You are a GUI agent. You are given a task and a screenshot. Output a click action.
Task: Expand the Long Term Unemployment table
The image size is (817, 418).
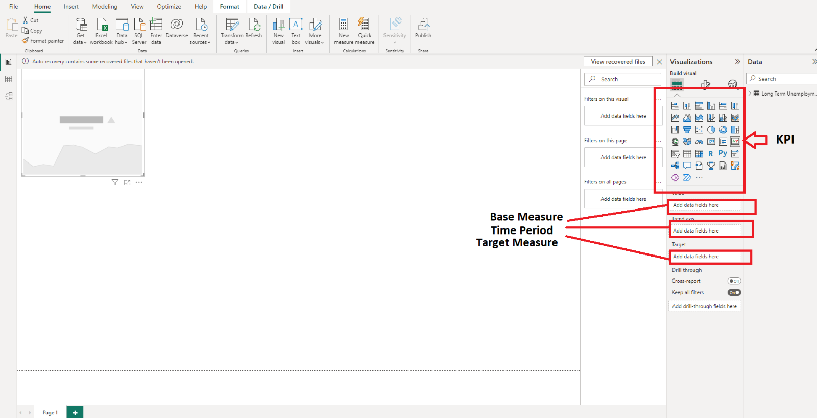(x=750, y=94)
